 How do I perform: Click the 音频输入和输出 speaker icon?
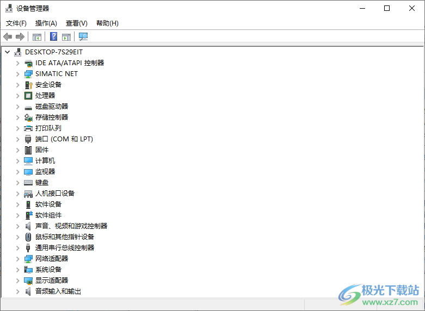point(28,291)
